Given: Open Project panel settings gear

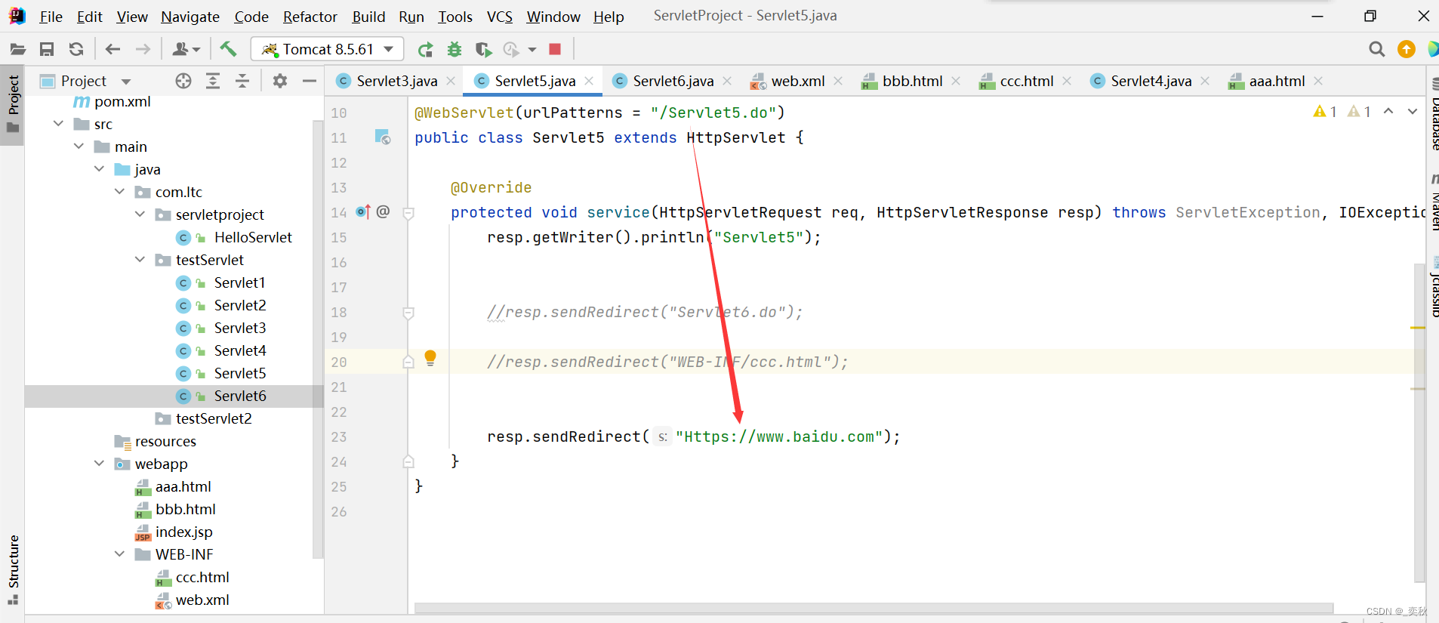Looking at the screenshot, I should [x=280, y=81].
